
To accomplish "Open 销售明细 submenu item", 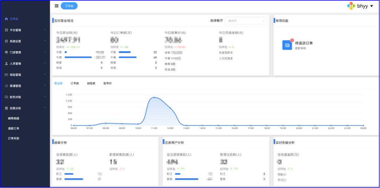I will pos(14,119).
